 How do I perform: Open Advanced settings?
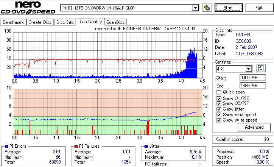[x=254, y=127]
